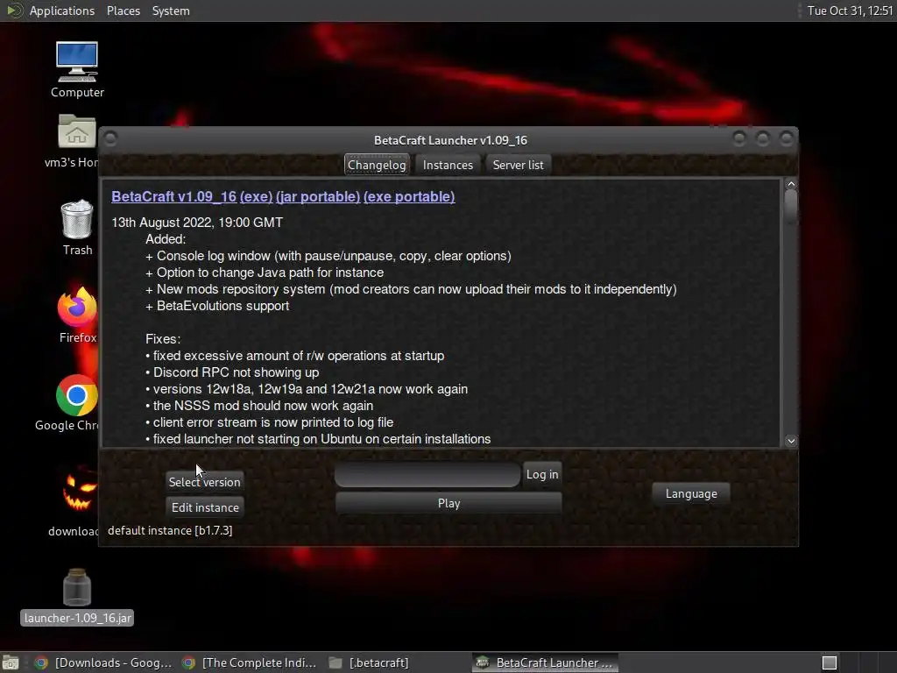Click the 'Discord RPC not showing up' line
Screen dimensions: 897x673
[x=232, y=372]
